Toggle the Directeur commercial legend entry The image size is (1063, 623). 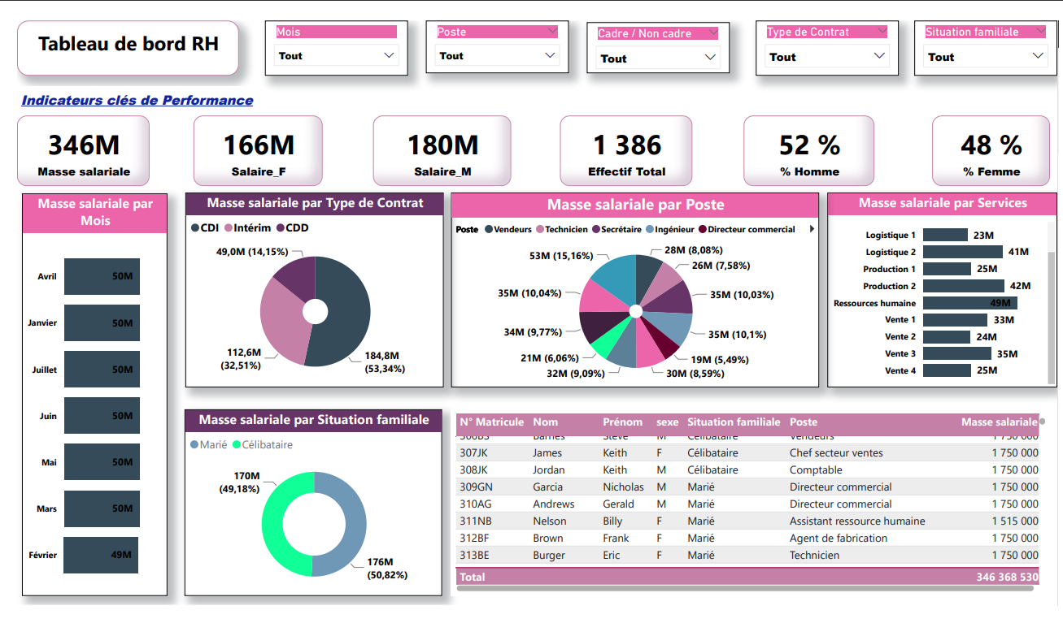pyautogui.click(x=702, y=229)
